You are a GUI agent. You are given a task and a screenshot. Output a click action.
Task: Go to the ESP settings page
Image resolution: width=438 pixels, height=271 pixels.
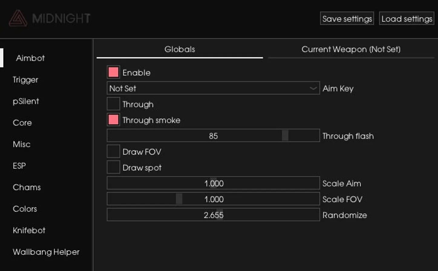pos(19,166)
